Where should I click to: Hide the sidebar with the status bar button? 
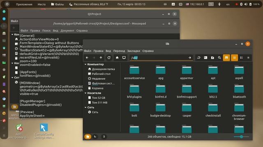click(104, 137)
